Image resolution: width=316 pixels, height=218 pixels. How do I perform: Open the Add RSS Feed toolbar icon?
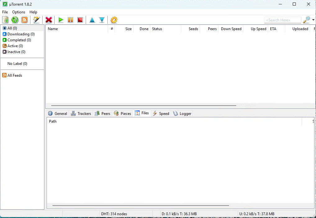[25, 20]
